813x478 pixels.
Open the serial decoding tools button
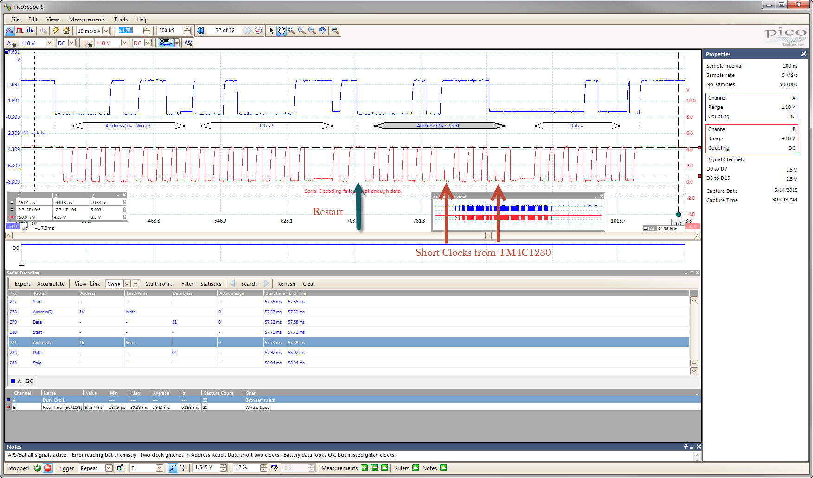pyautogui.click(x=166, y=43)
